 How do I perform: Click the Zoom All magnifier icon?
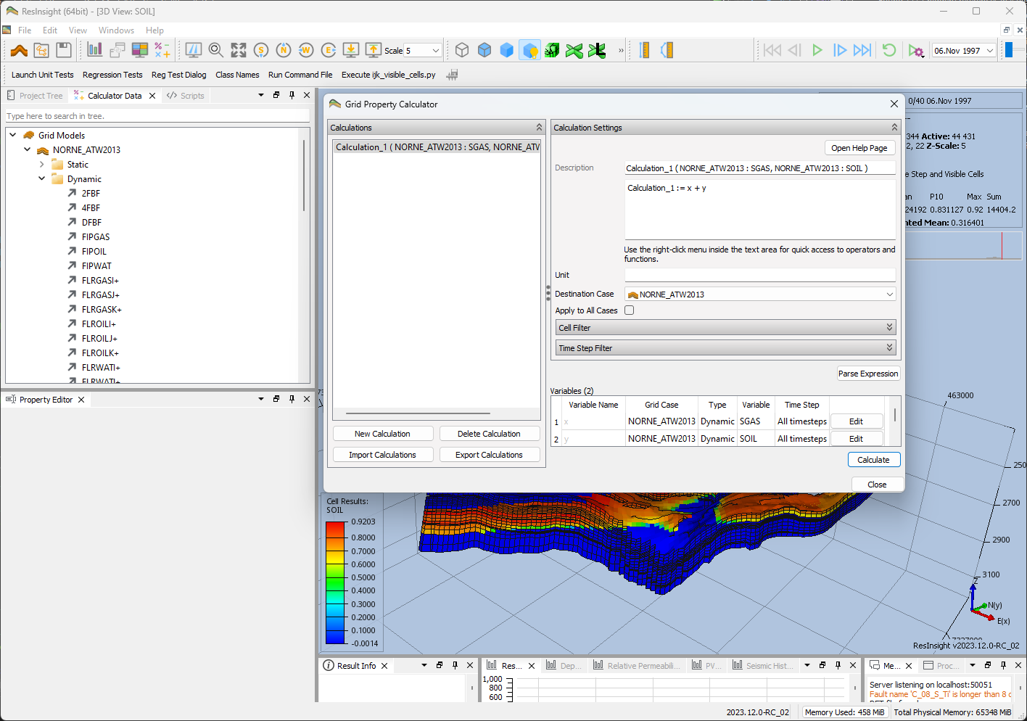pos(216,50)
